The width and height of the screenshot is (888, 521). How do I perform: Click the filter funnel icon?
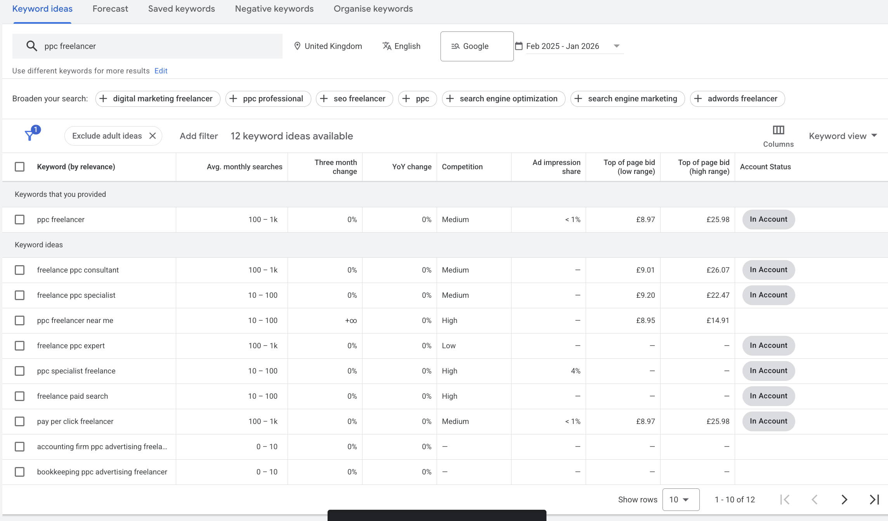click(30, 136)
